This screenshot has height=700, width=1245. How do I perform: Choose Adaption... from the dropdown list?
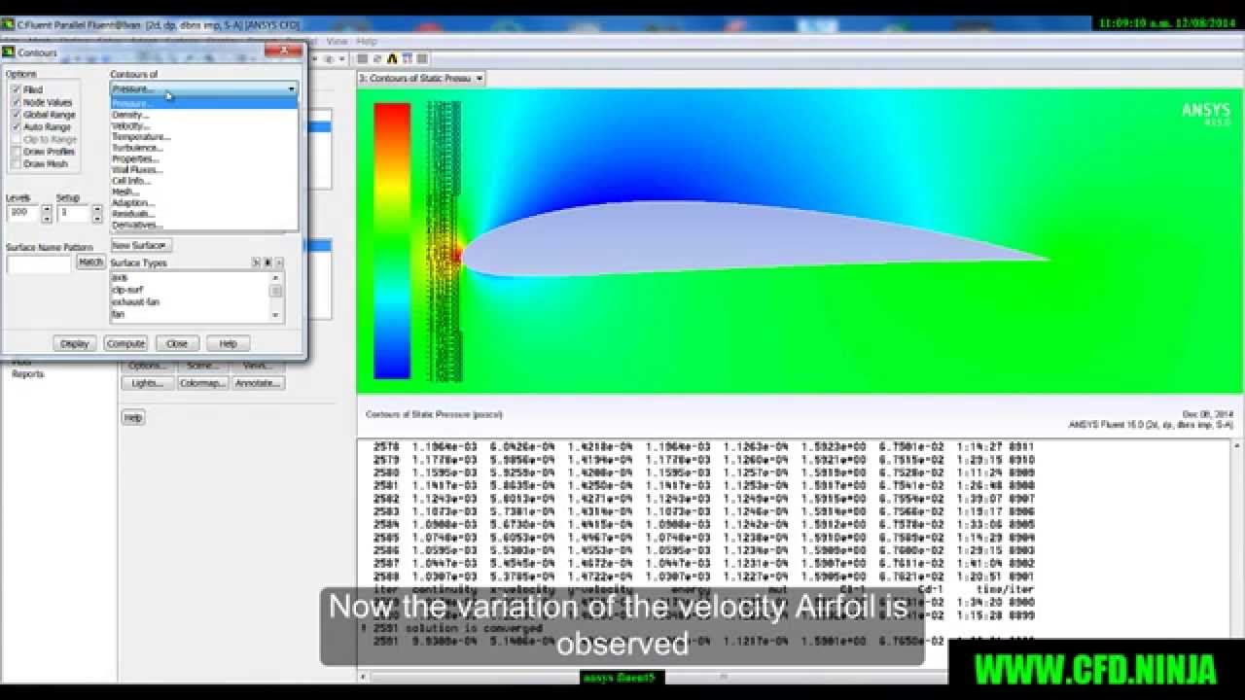pyautogui.click(x=204, y=203)
